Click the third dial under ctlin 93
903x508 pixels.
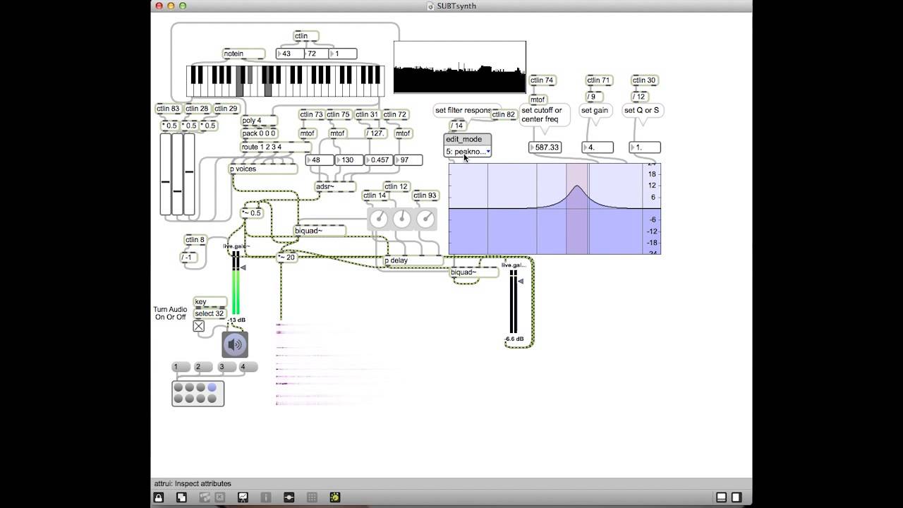pyautogui.click(x=425, y=219)
